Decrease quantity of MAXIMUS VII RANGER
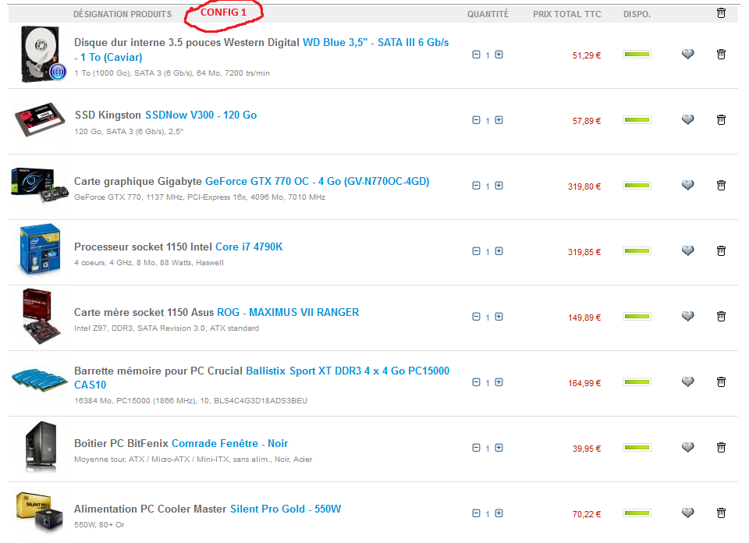This screenshot has height=543, width=749. (476, 316)
